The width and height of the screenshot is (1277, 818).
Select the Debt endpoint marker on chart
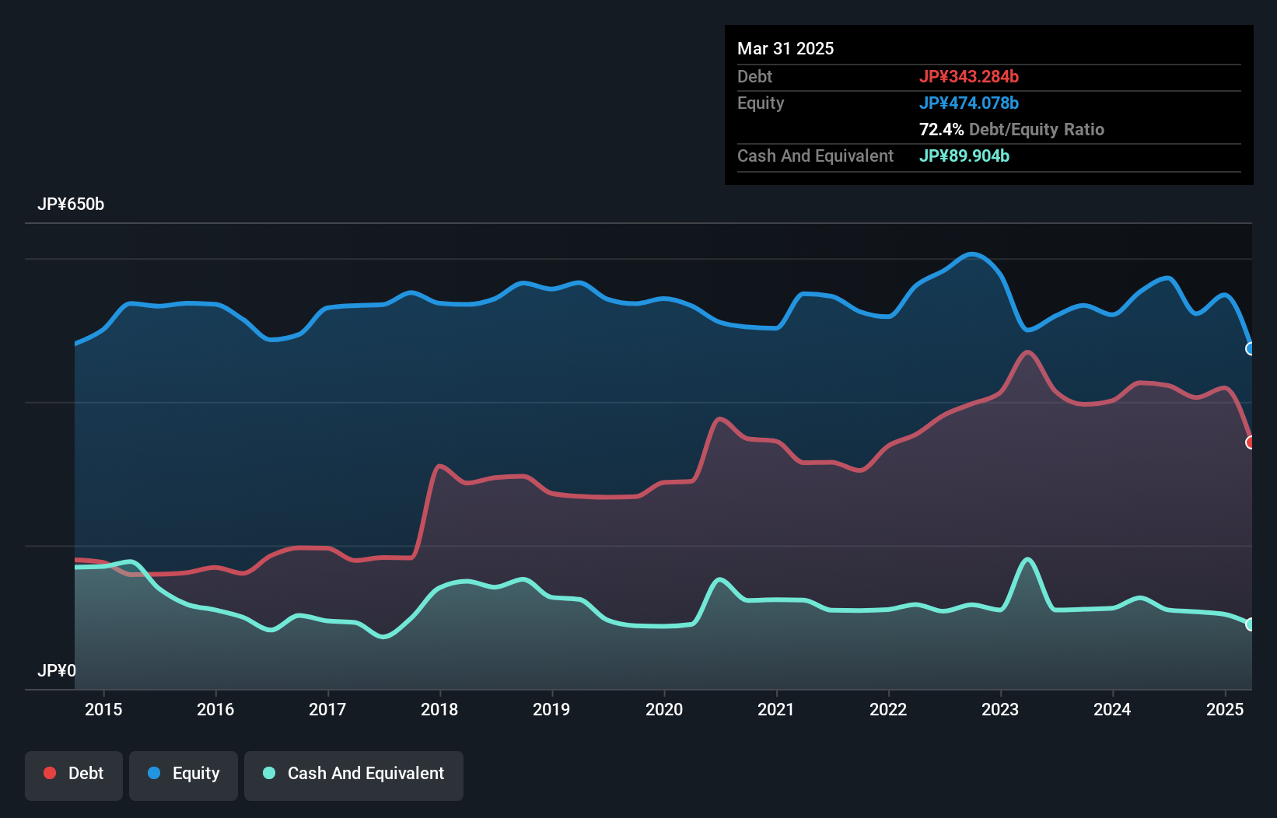[1251, 442]
